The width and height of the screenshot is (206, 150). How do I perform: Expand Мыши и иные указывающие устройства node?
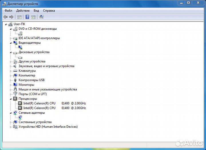11,90
